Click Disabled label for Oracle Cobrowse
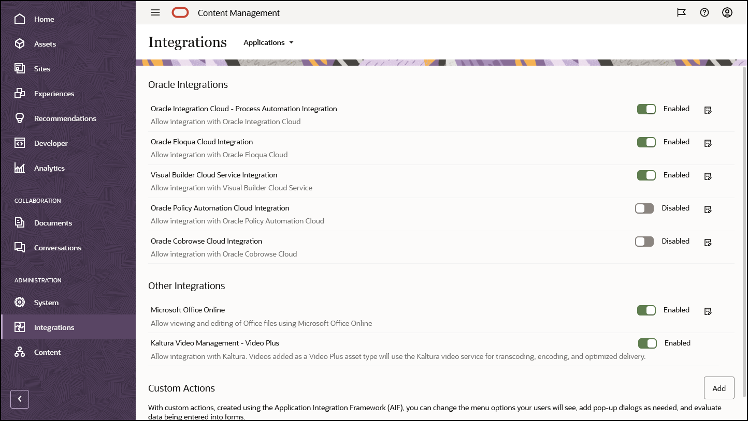 [675, 241]
